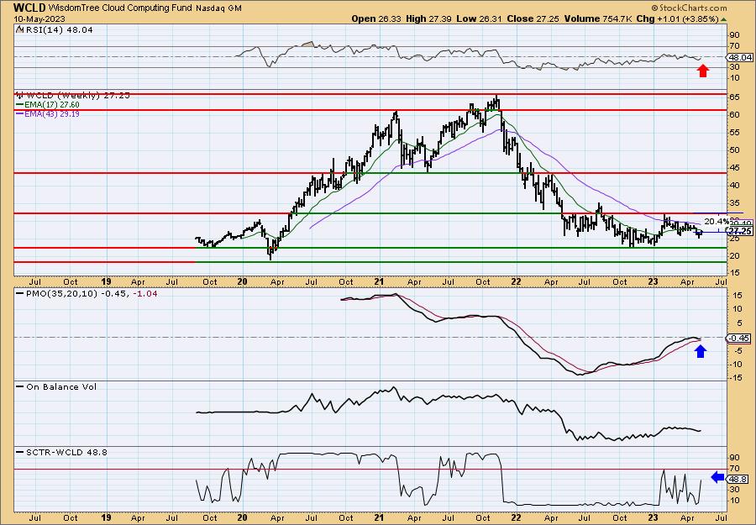Select the Low 26.31 value
The image size is (756, 525).
click(479, 18)
